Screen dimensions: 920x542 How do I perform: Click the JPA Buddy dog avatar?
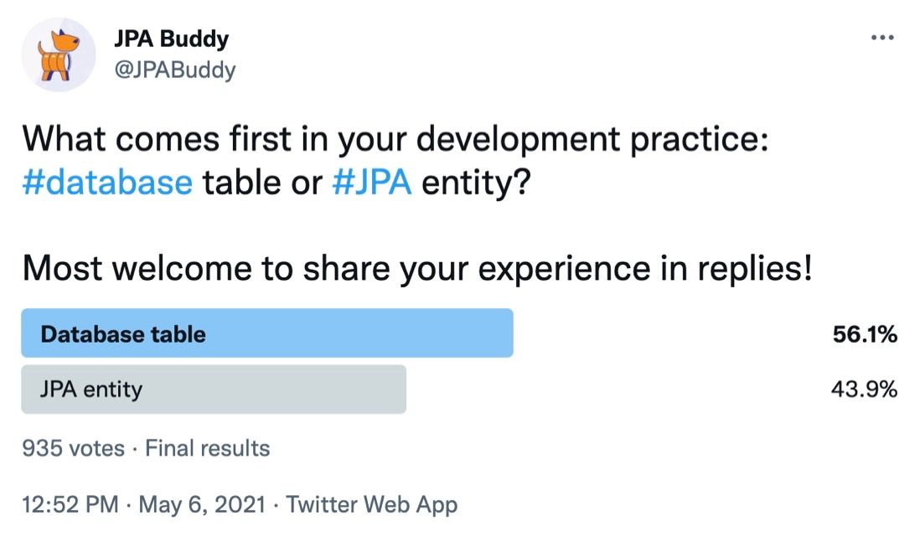(59, 54)
